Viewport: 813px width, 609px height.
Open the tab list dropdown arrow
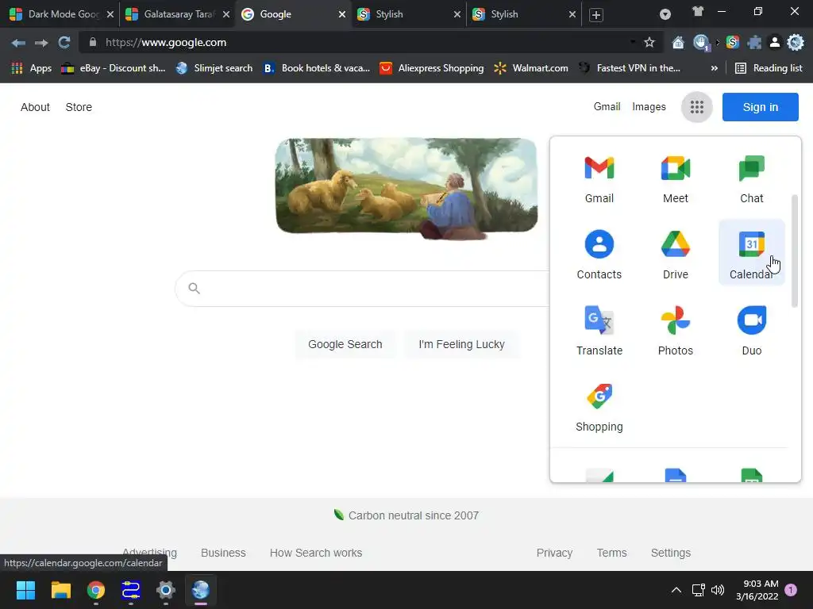665,14
